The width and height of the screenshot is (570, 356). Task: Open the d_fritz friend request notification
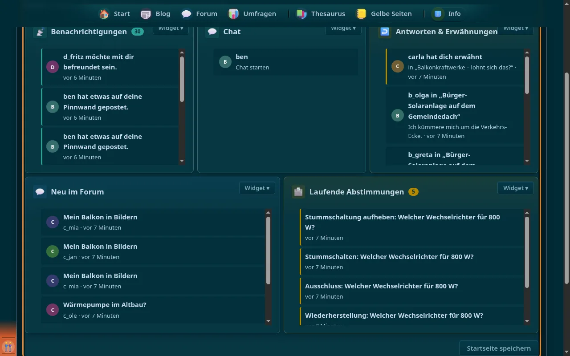[110, 67]
